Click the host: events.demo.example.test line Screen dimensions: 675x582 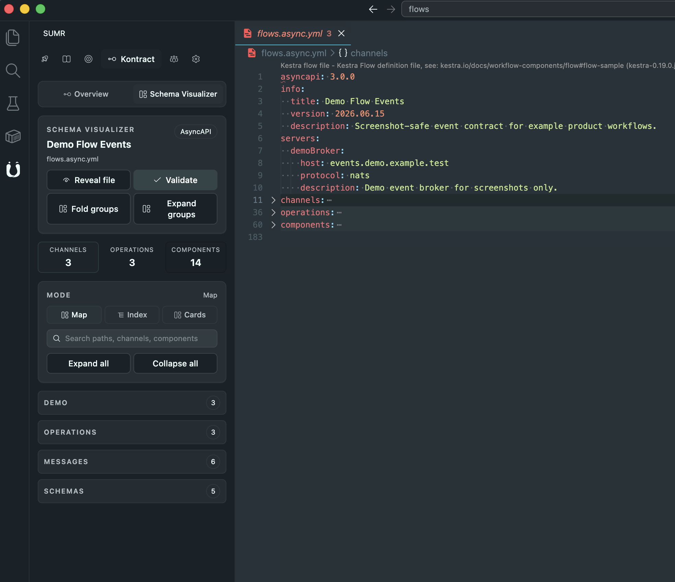tap(375, 163)
